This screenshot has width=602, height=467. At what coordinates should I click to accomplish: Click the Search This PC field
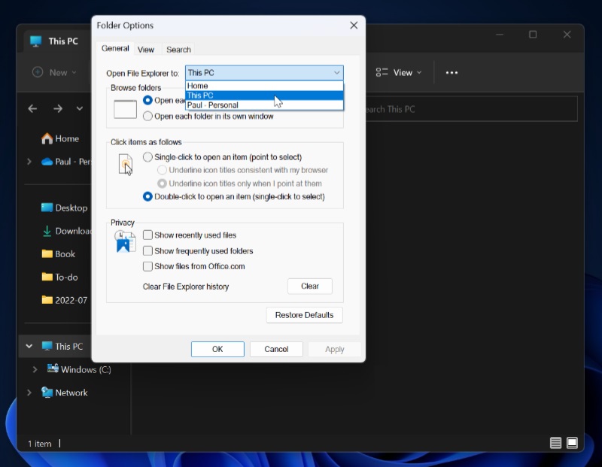coord(467,109)
